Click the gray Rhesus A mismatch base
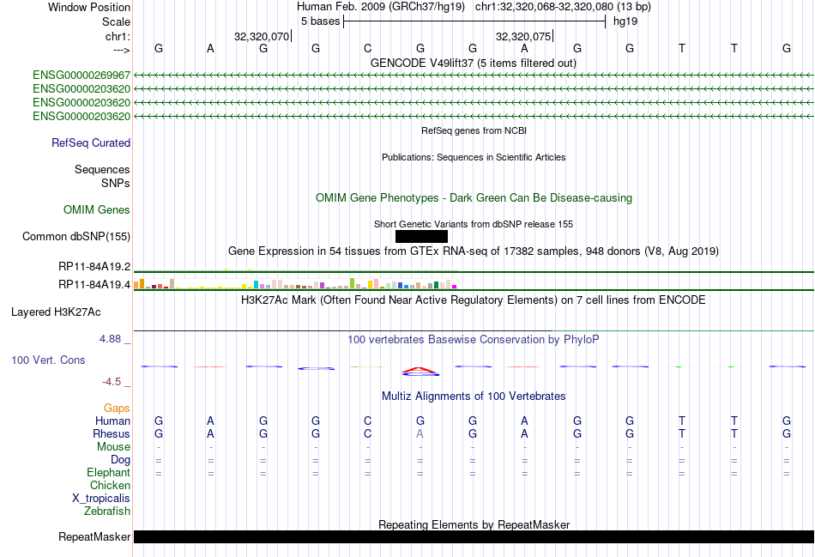This screenshot has height=557, width=815. point(420,433)
